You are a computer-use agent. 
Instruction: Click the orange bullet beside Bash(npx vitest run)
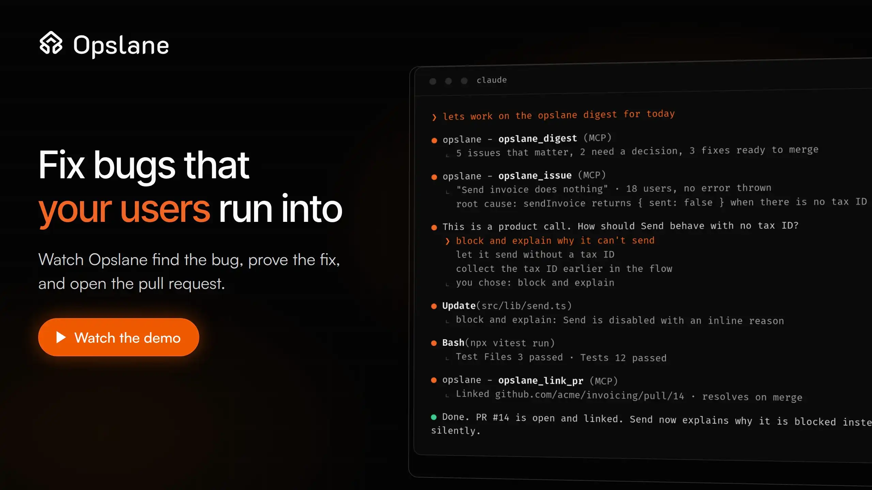[434, 343]
